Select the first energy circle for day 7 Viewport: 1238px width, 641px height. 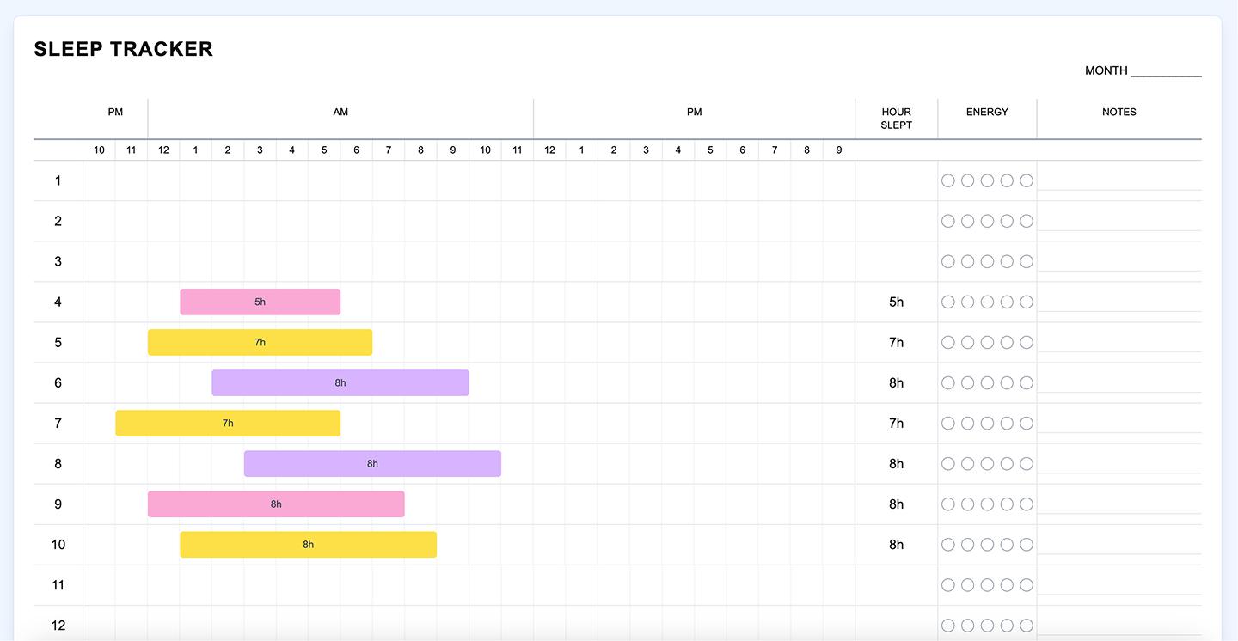point(948,423)
